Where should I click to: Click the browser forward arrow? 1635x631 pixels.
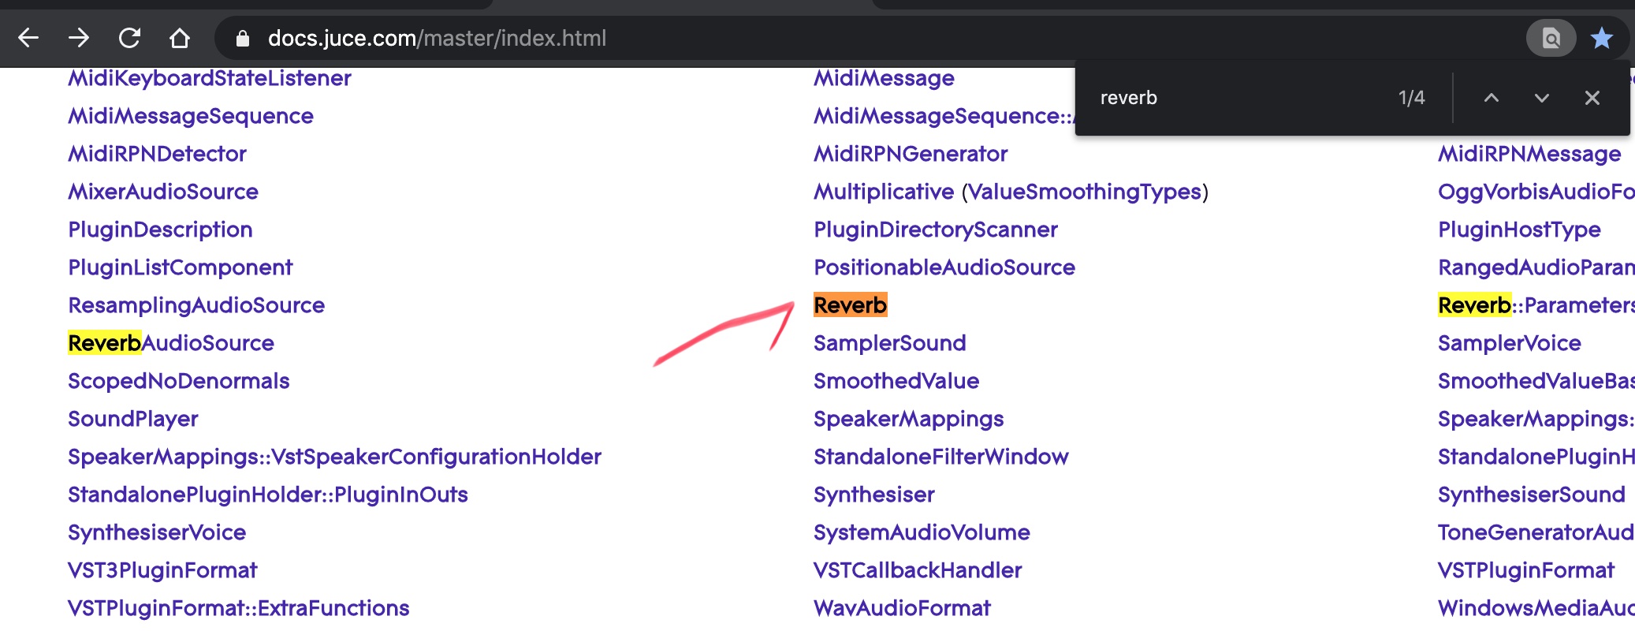click(x=79, y=38)
